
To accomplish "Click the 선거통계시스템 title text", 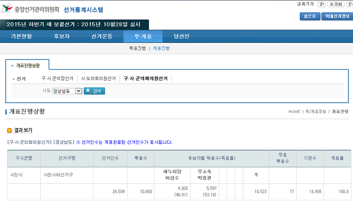I will tap(83, 10).
